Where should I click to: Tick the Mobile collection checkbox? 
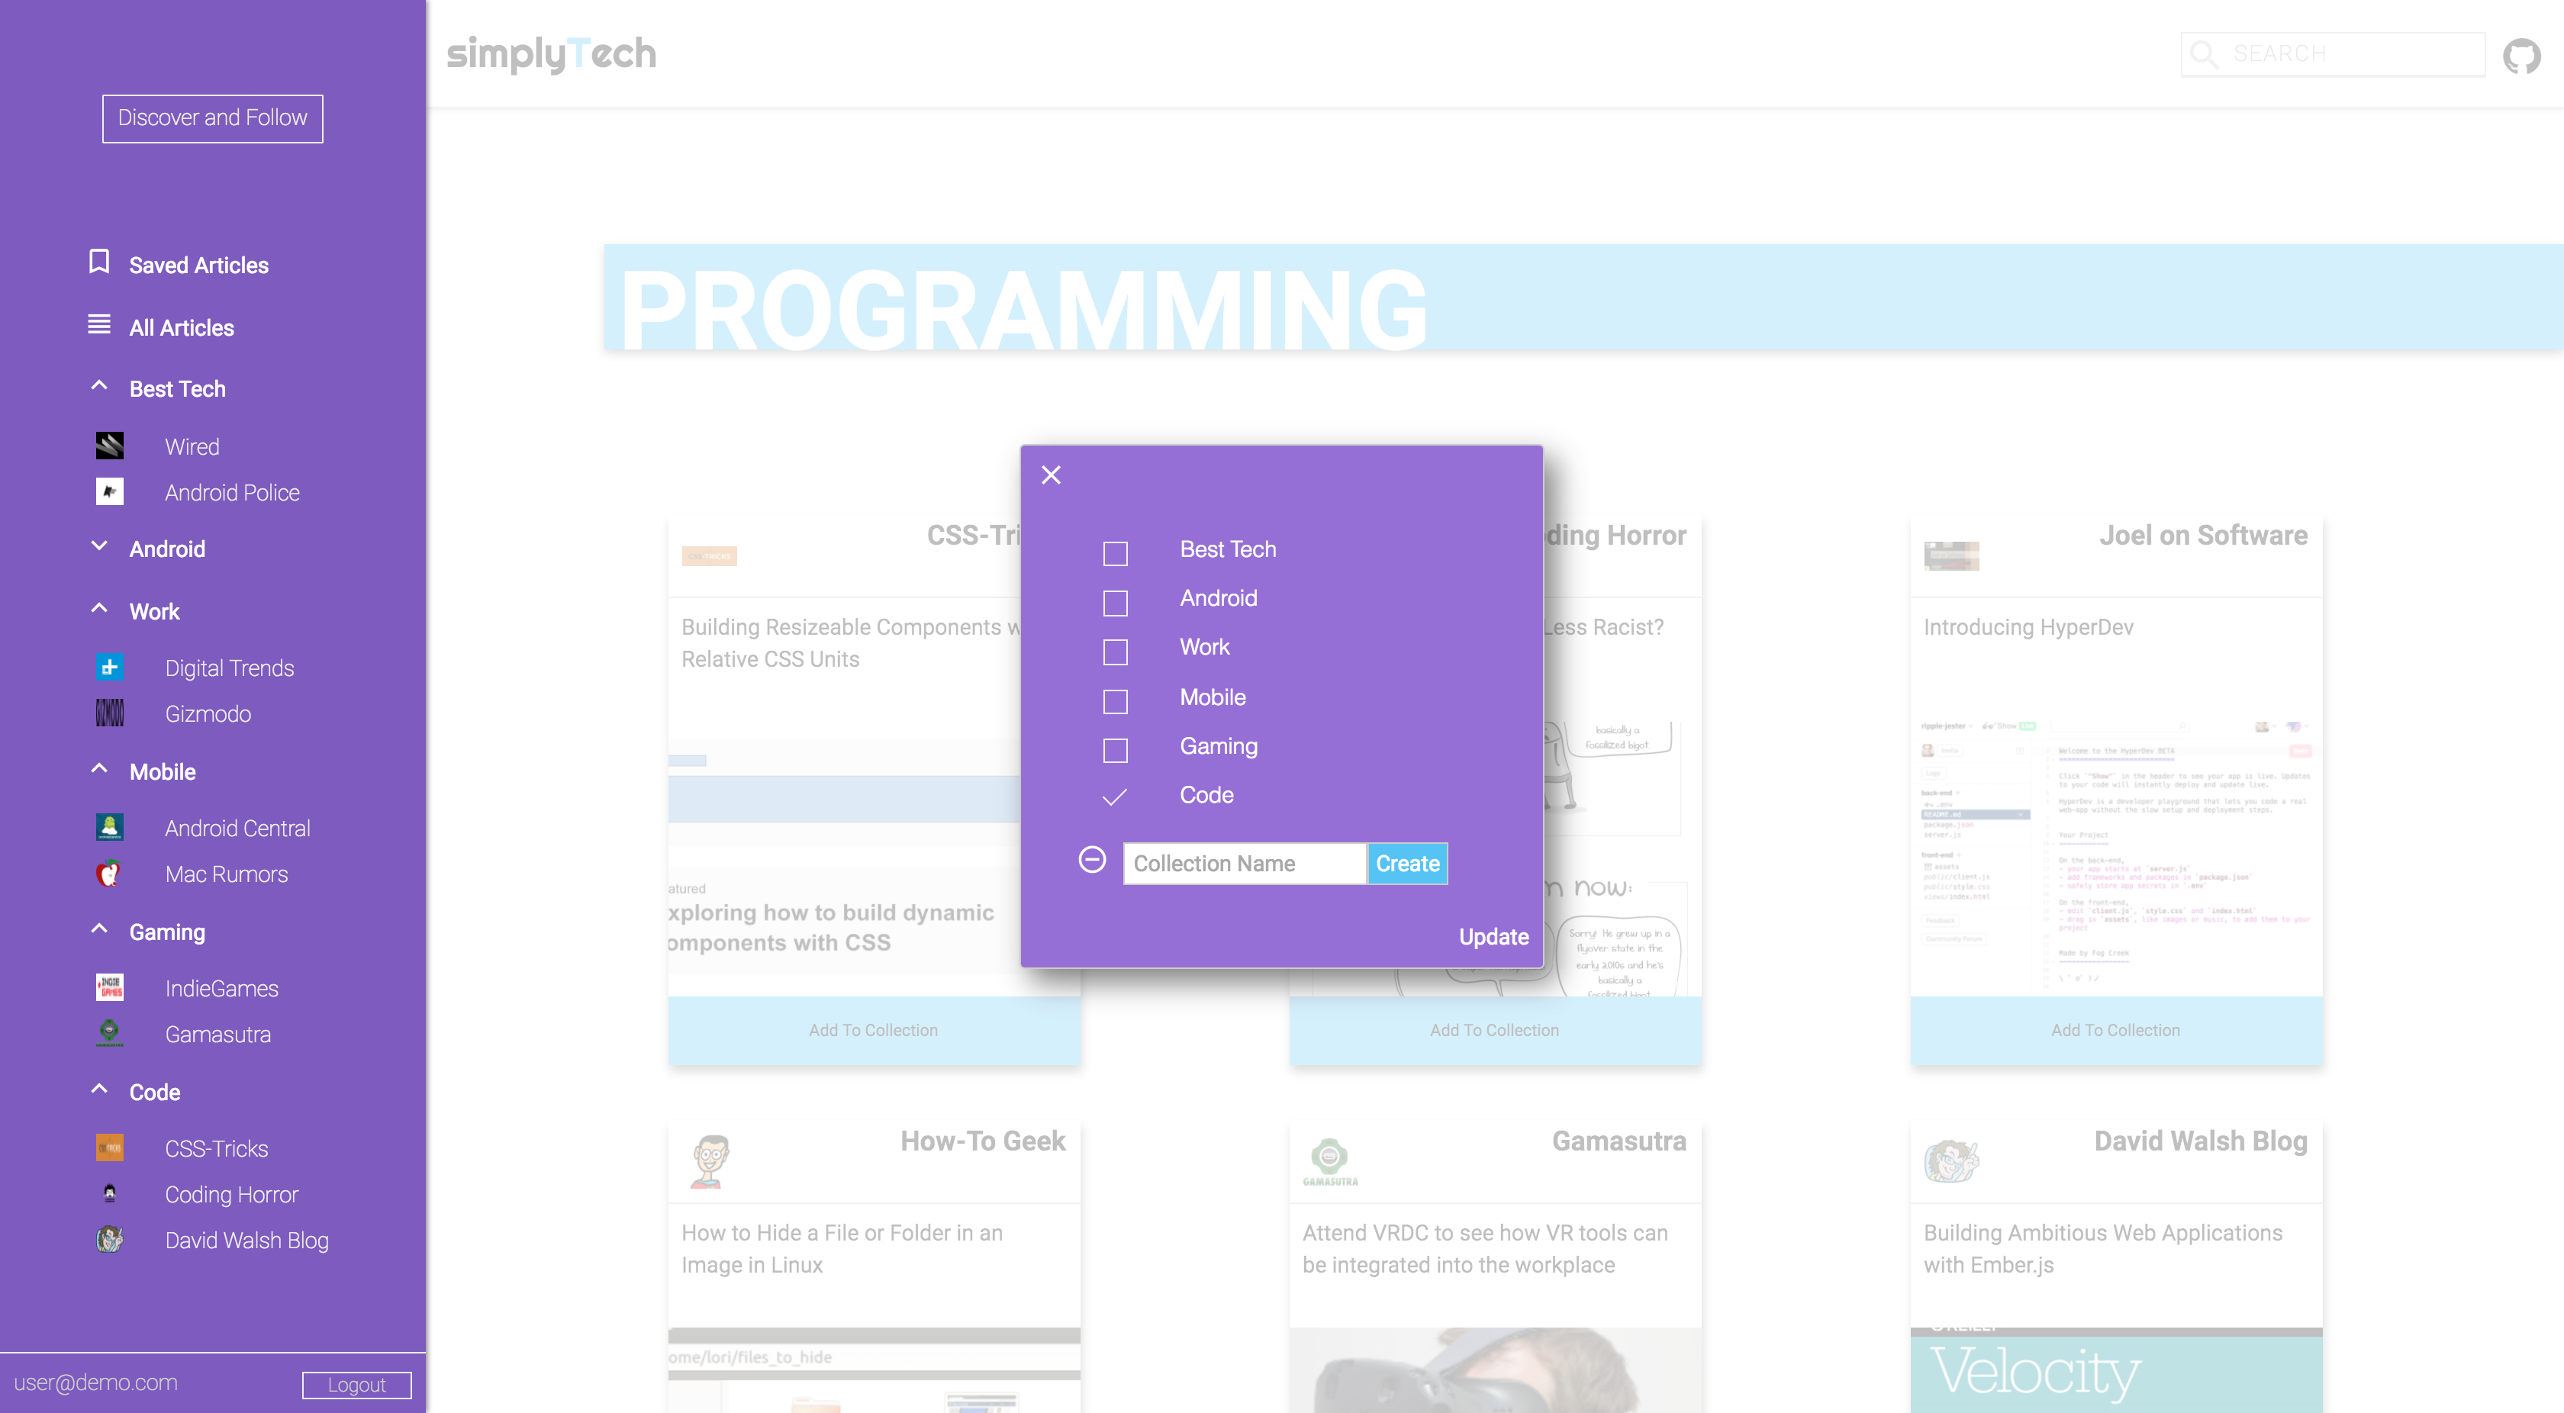(1115, 701)
